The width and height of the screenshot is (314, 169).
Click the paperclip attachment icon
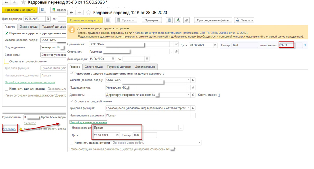(x=186, y=20)
